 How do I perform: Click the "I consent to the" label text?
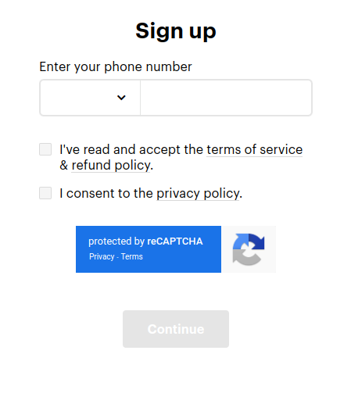106,194
